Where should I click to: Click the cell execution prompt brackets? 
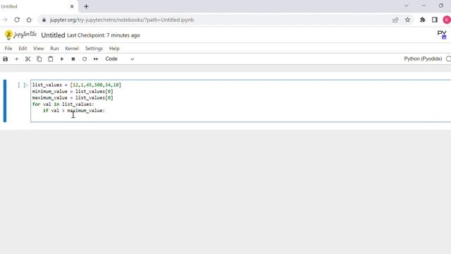(x=23, y=85)
